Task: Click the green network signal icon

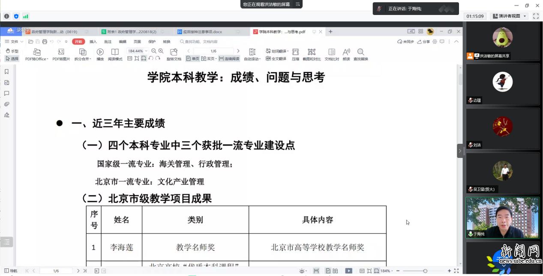Action: 26,16
